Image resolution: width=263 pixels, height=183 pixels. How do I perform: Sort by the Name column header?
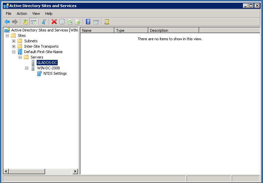coord(97,30)
